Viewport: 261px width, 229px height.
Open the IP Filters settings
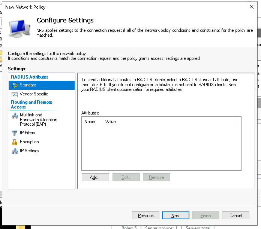[x=27, y=133]
